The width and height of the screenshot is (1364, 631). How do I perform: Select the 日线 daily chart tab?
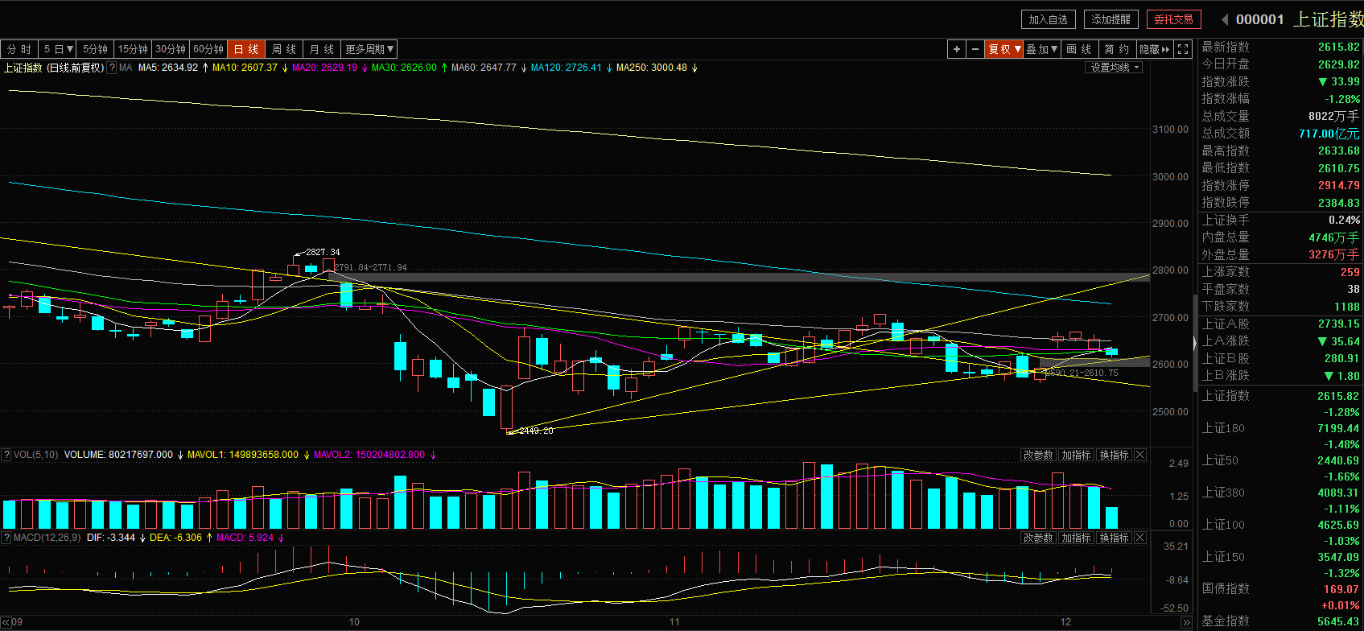(246, 49)
